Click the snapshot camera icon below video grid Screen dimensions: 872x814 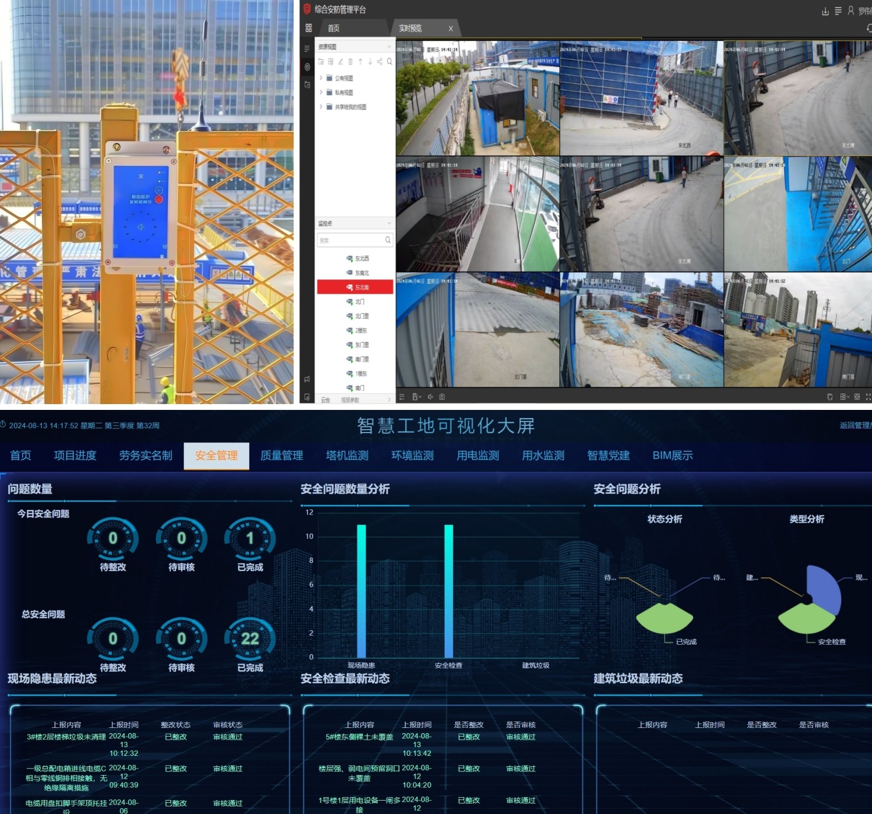pos(442,397)
